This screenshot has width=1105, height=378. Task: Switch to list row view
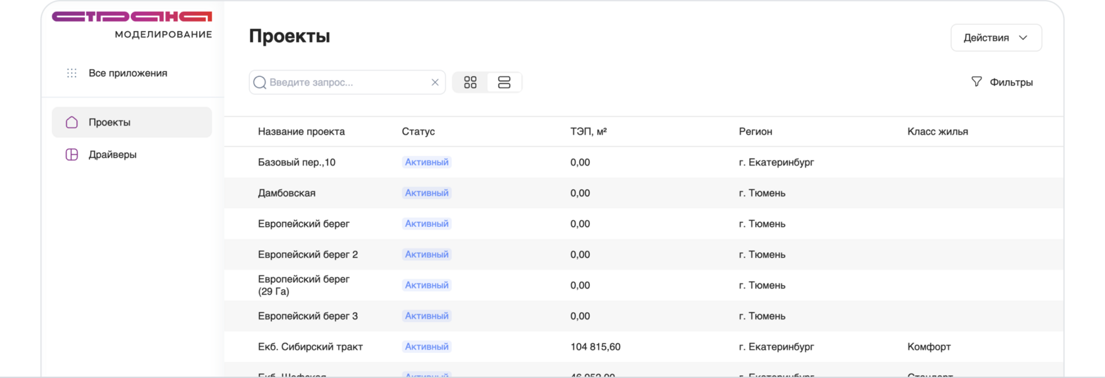click(504, 82)
